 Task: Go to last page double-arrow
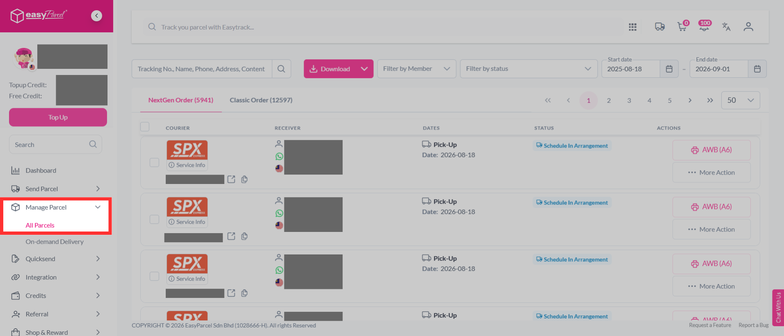click(x=710, y=100)
